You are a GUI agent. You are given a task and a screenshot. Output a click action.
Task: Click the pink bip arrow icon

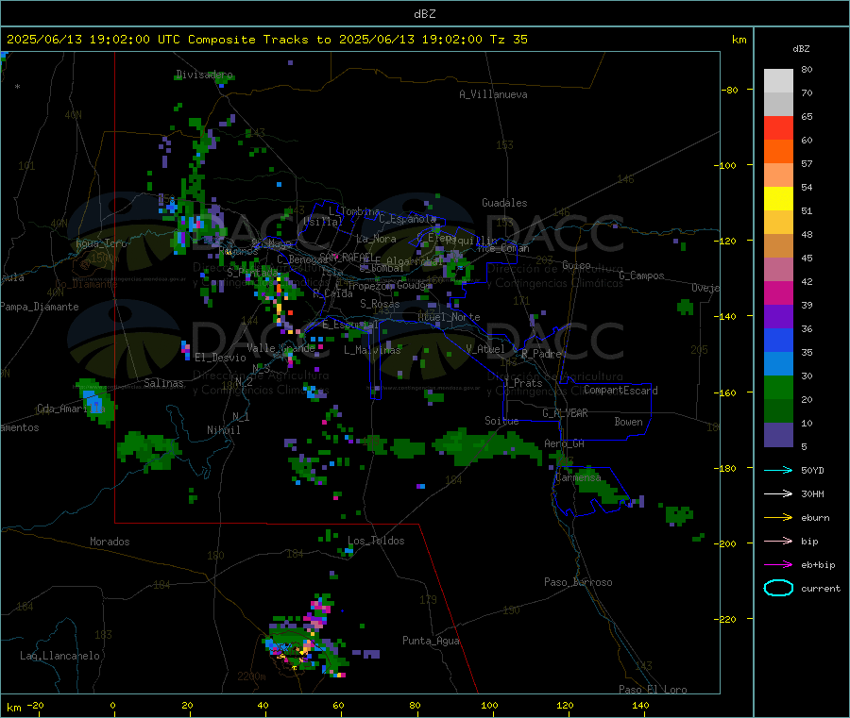click(x=778, y=541)
